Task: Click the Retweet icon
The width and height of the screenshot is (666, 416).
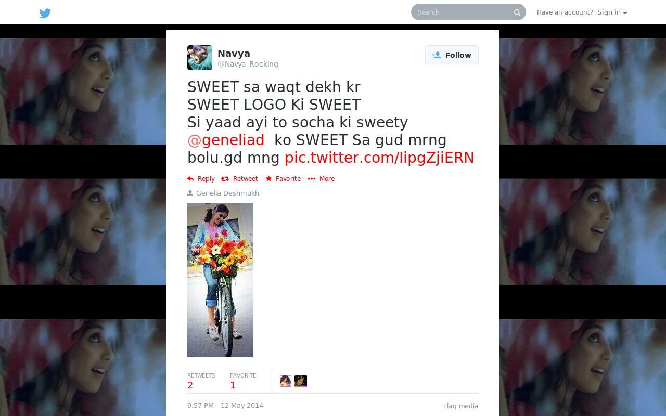Action: coord(225,179)
